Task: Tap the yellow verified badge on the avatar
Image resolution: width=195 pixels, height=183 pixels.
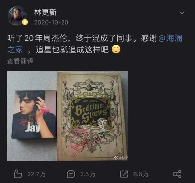Action: click(x=25, y=22)
